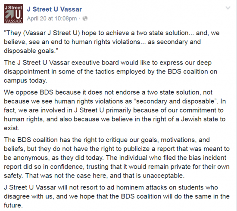The image size is (237, 211).
Task: Click the paragraph starting with We oppose BDS
Action: click(x=115, y=110)
